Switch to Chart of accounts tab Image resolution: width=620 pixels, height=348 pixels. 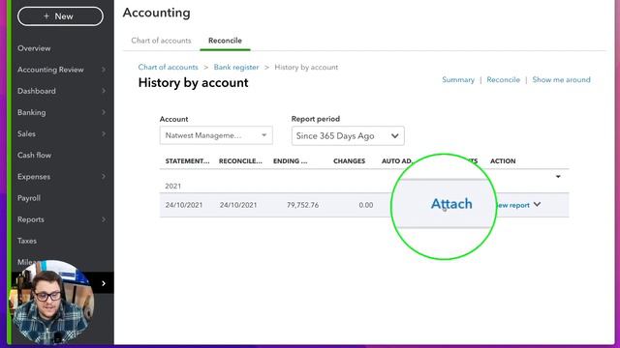coord(161,41)
